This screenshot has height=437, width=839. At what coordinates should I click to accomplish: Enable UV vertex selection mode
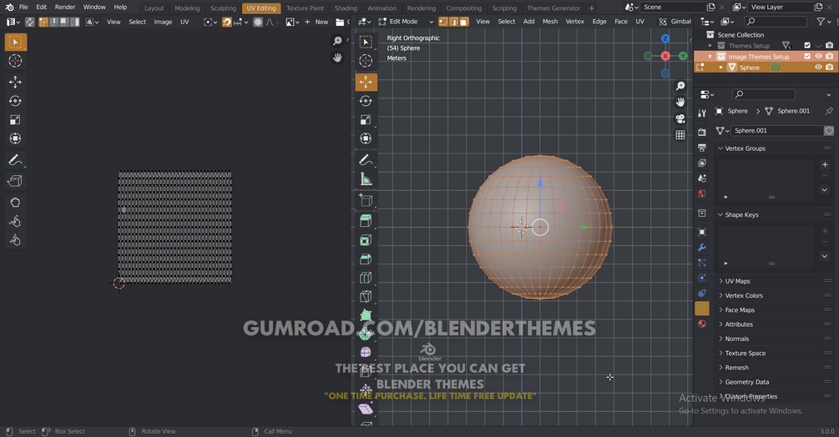point(43,22)
